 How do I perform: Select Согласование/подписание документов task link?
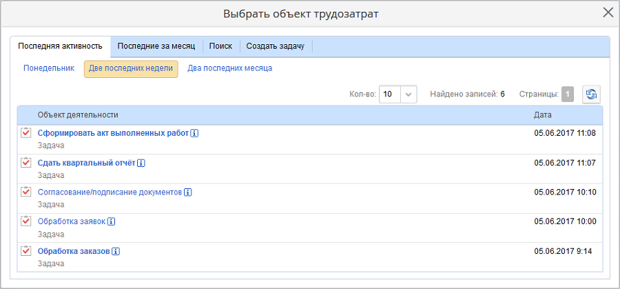pos(110,192)
